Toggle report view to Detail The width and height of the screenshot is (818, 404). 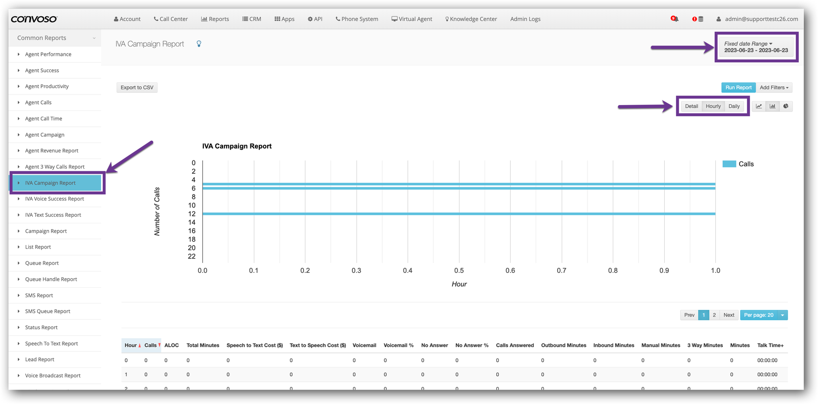pyautogui.click(x=691, y=106)
